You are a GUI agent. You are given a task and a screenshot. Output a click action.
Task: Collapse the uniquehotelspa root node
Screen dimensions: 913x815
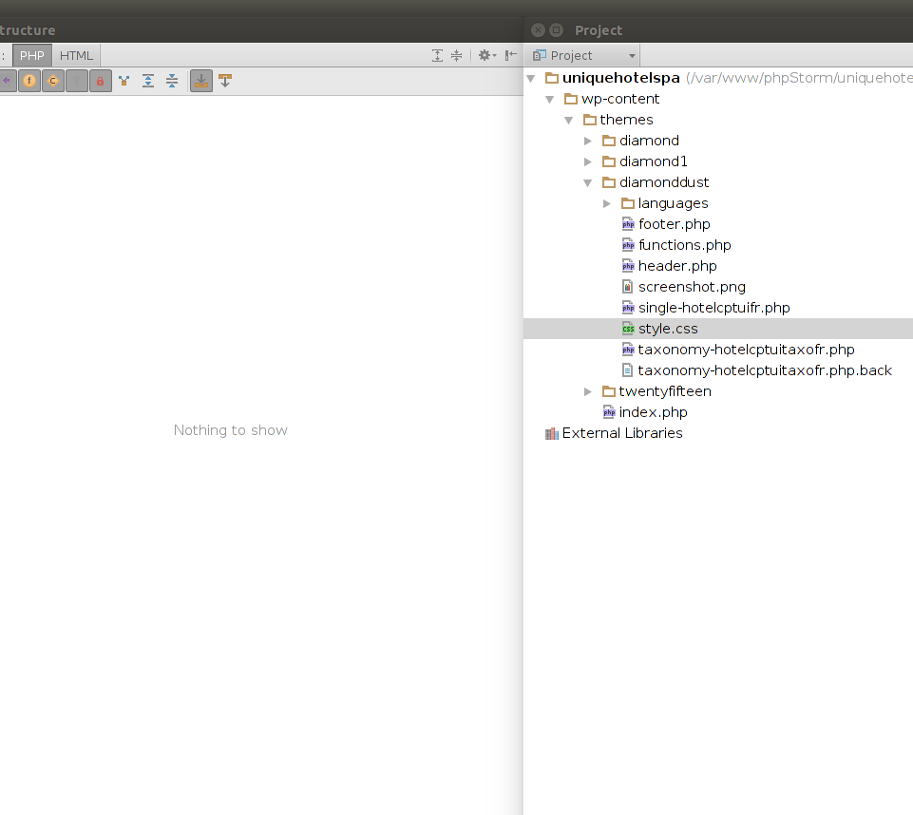(x=530, y=78)
